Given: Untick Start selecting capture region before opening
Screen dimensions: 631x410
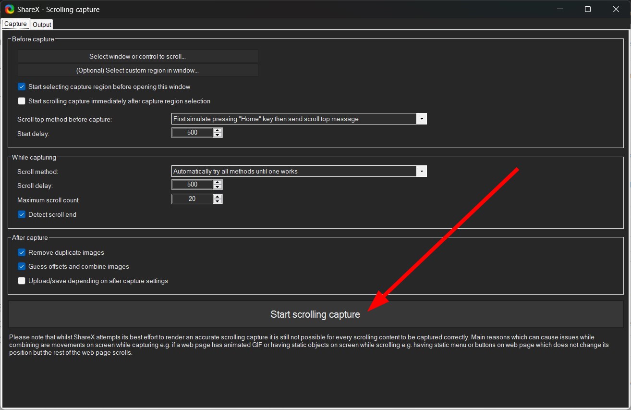Looking at the screenshot, I should coord(22,87).
